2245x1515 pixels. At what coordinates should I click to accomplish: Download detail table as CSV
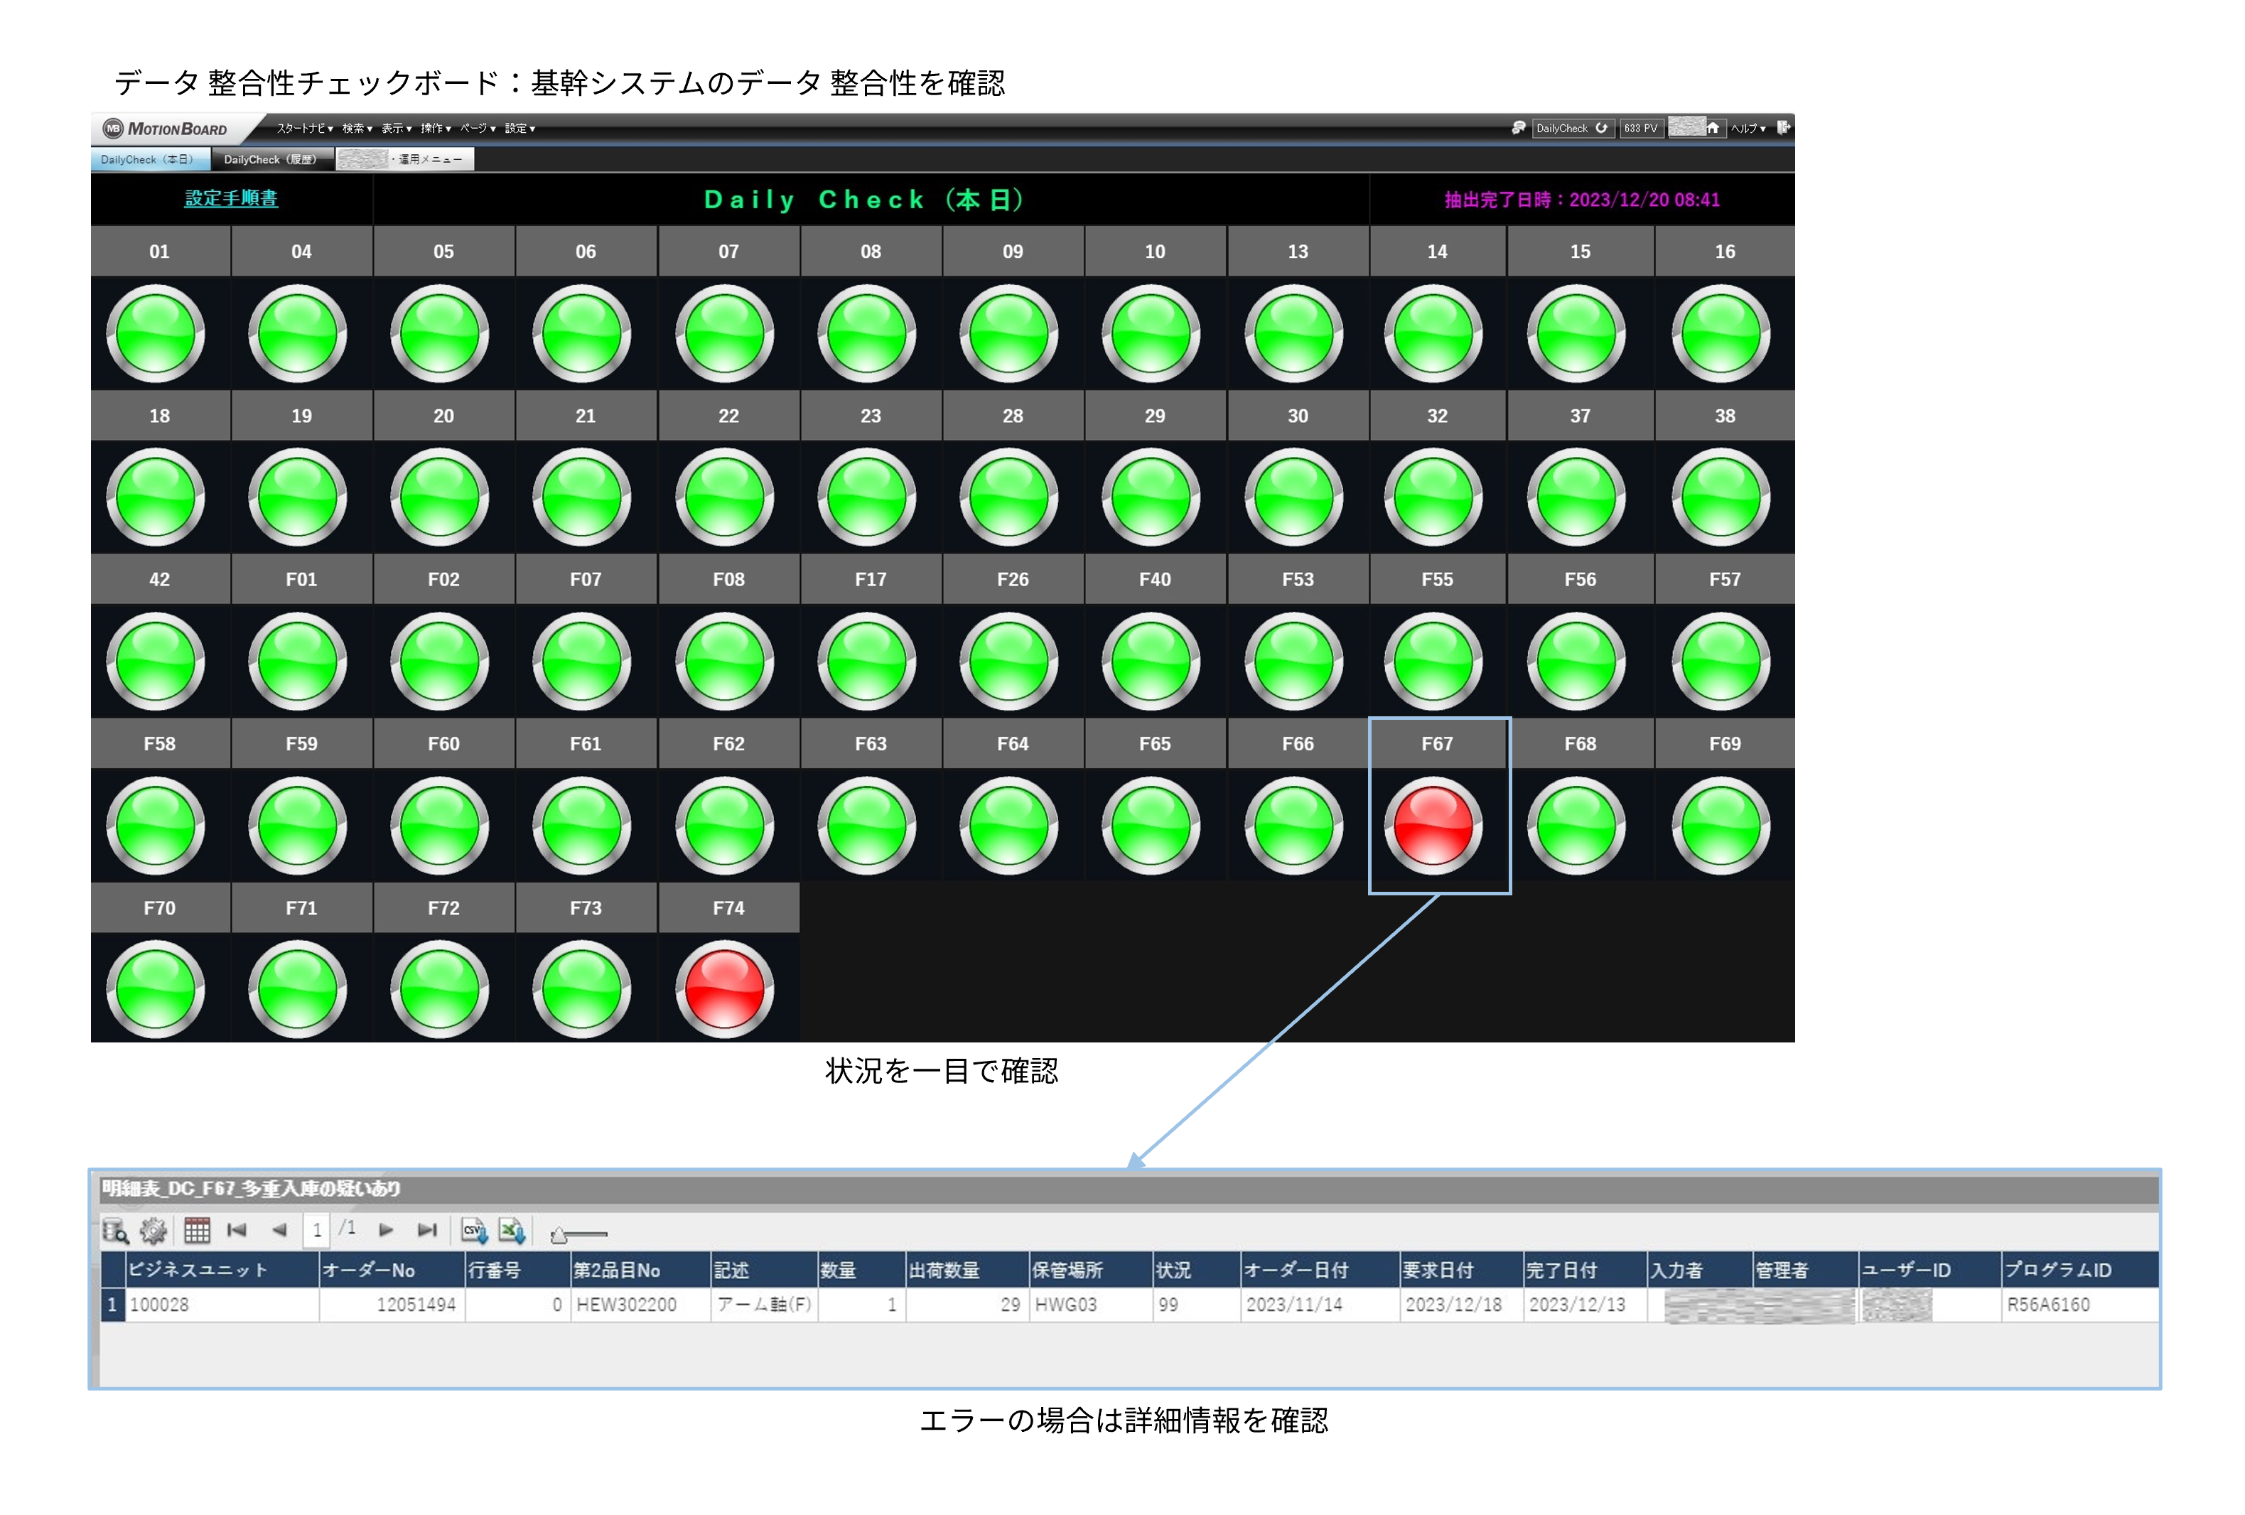[x=474, y=1231]
